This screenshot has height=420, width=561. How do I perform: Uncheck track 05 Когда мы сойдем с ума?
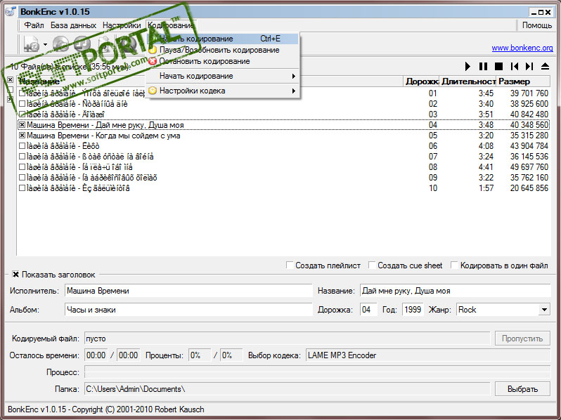22,136
